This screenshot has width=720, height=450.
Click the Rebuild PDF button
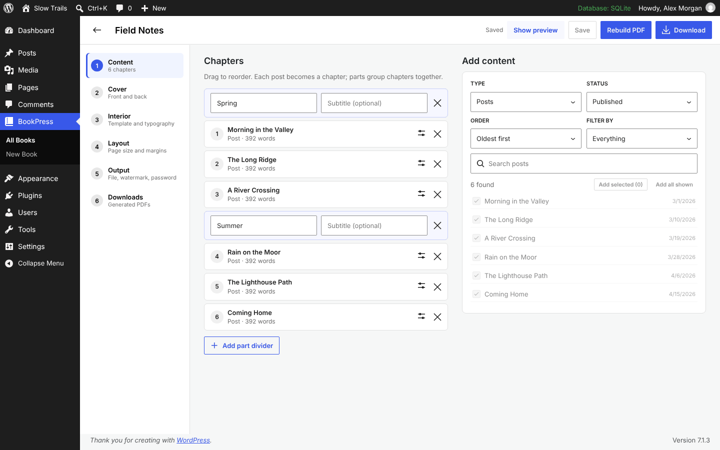(x=626, y=30)
